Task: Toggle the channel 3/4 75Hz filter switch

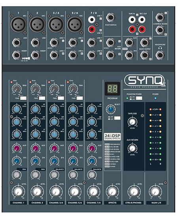Action: pyautogui.click(x=61, y=98)
